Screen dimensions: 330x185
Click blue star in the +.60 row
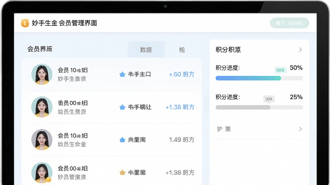point(122,74)
